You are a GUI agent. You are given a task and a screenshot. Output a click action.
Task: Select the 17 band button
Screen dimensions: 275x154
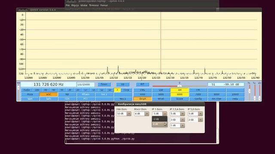point(86,90)
